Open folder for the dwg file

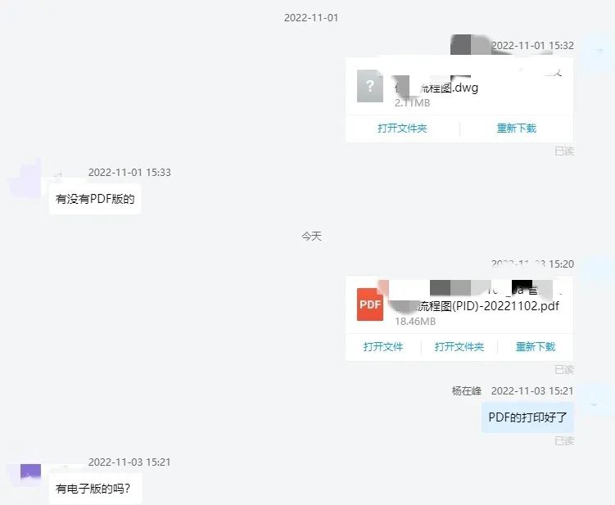[x=402, y=129]
